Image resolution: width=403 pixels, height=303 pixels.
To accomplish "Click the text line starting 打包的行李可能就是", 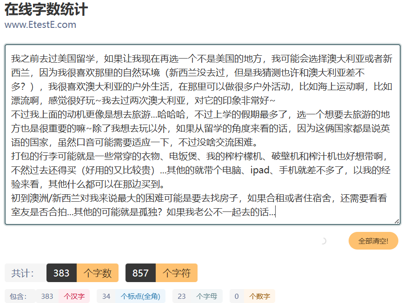I will coord(199,156).
